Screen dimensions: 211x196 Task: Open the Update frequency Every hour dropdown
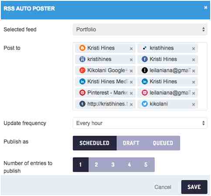pyautogui.click(x=140, y=123)
